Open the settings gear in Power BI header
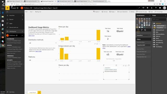Viewport: 167px width, 94px height. (147, 8)
